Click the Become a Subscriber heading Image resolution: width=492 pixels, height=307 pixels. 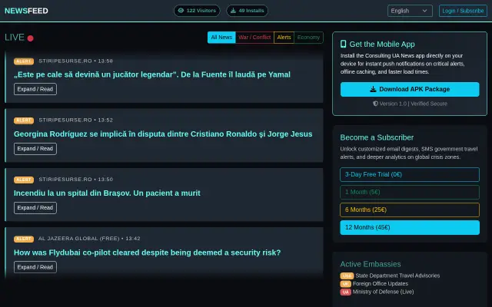[x=377, y=137]
